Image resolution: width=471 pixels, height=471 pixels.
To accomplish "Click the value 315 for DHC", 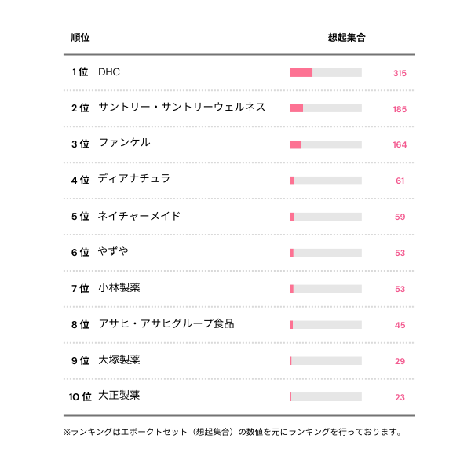I will point(400,73).
